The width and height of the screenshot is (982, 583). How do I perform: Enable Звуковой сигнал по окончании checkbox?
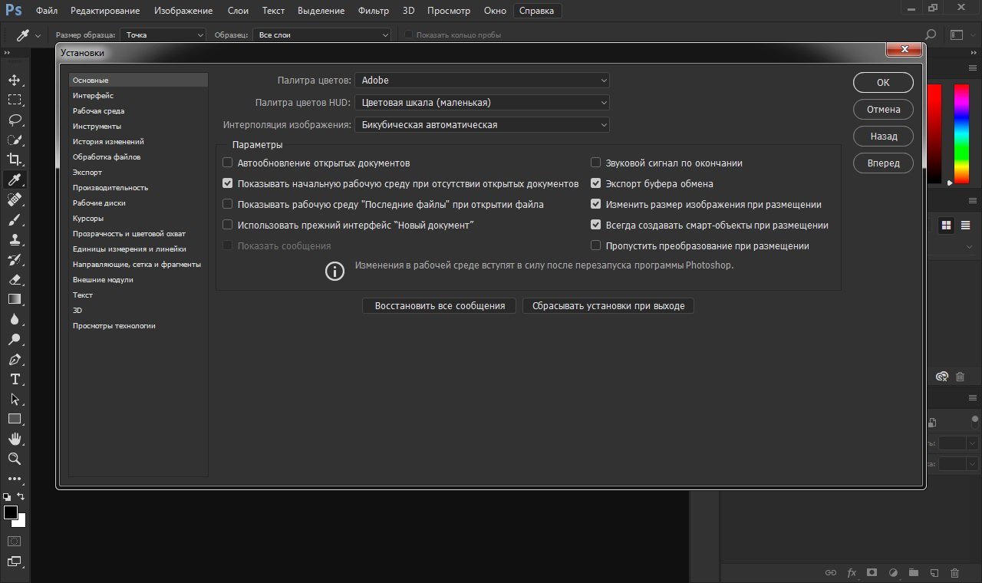click(x=595, y=163)
